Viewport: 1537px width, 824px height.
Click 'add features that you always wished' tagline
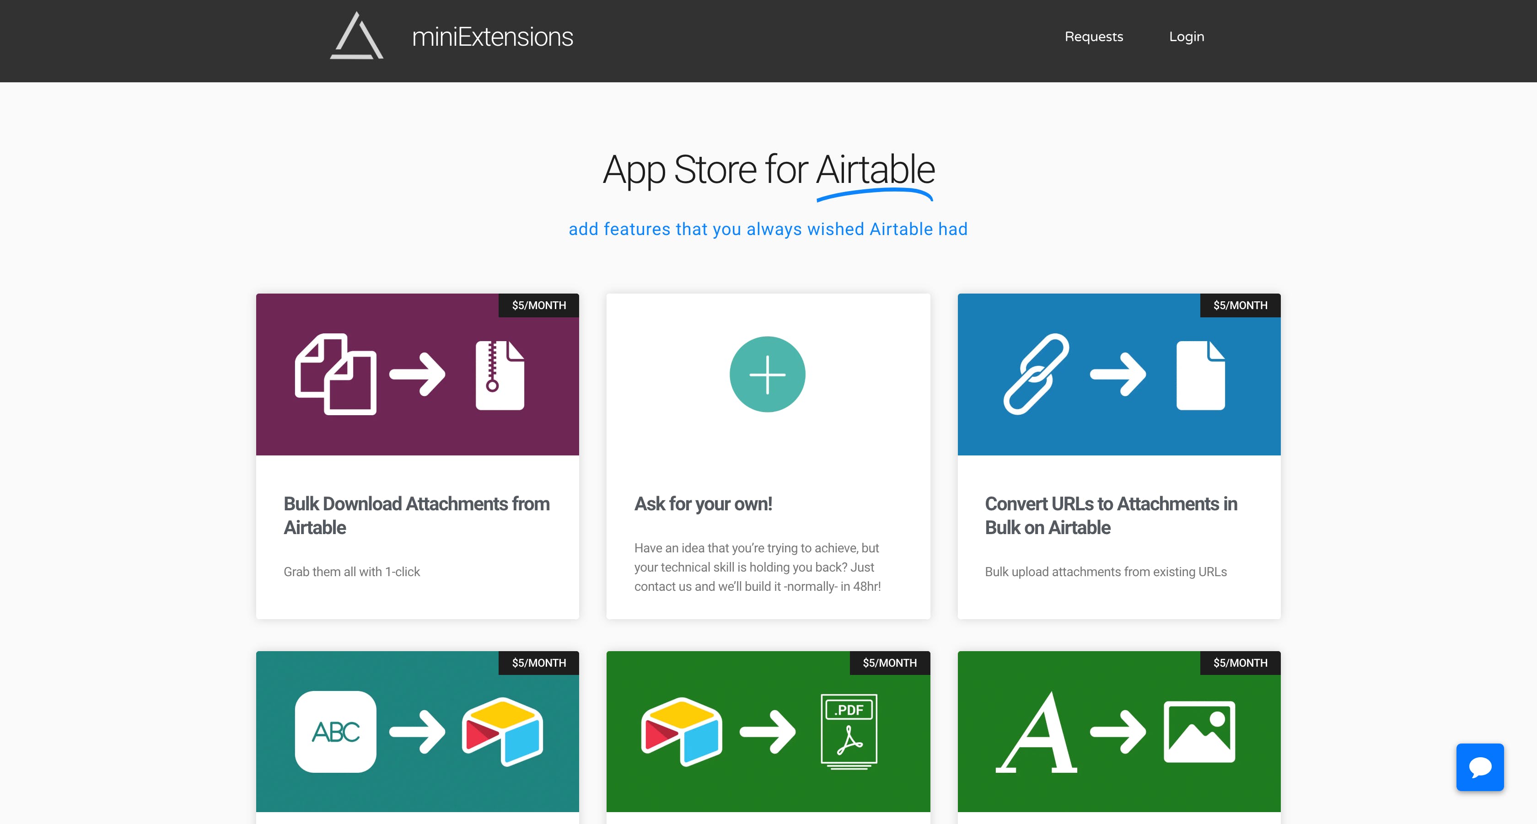click(x=768, y=229)
